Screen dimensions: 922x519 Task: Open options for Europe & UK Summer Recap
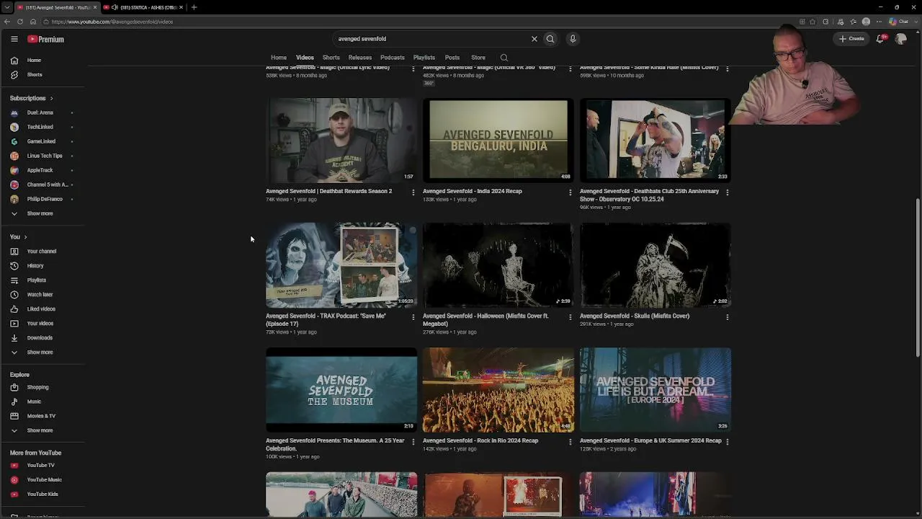pyautogui.click(x=727, y=442)
